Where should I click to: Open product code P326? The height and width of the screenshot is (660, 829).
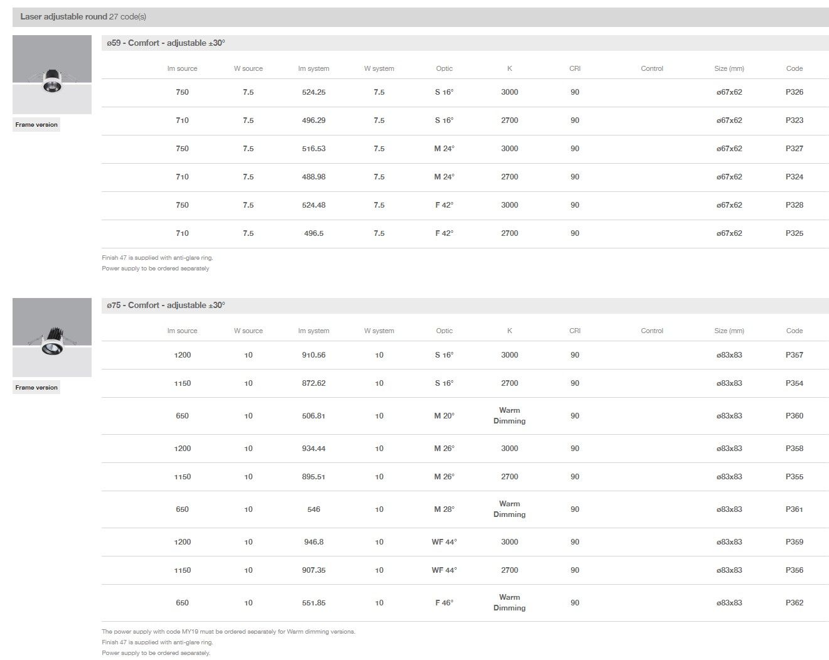pyautogui.click(x=794, y=92)
